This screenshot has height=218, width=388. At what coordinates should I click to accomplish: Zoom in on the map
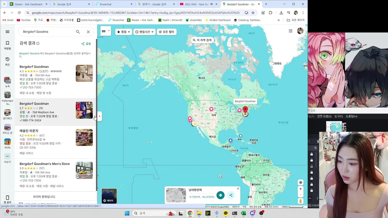[300, 189]
